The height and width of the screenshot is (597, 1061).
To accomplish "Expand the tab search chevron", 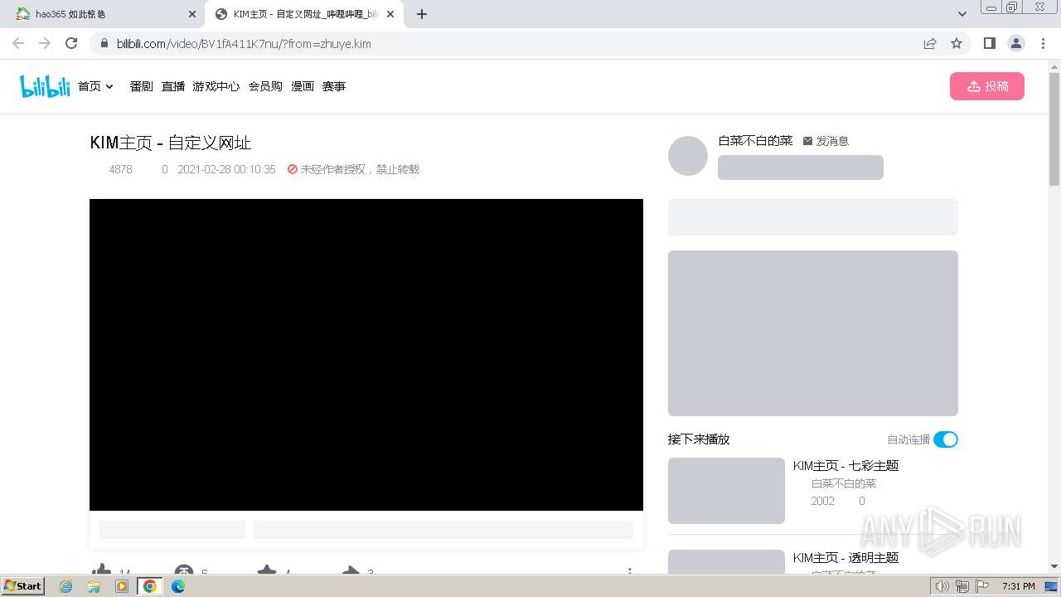I will (x=962, y=14).
